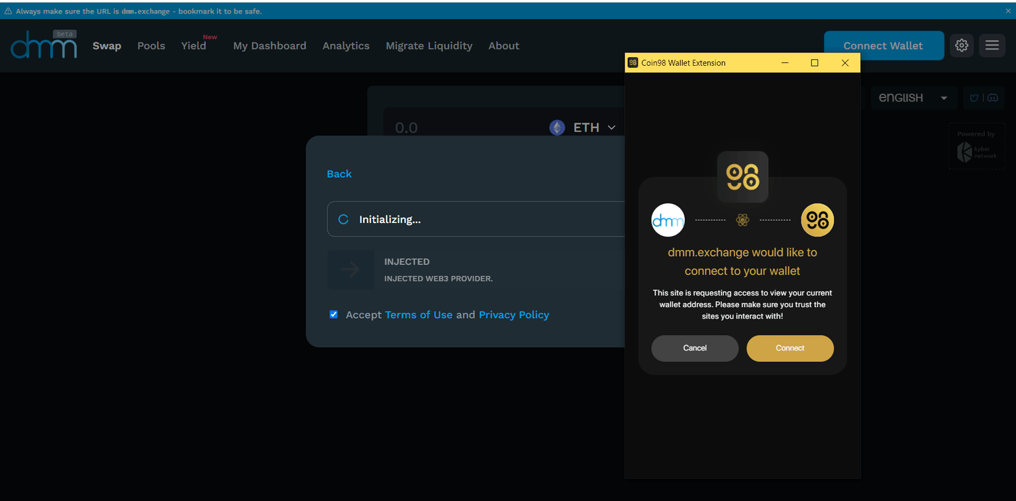Click the Coin98 title bar icon
This screenshot has width=1016, height=501.
pos(633,62)
